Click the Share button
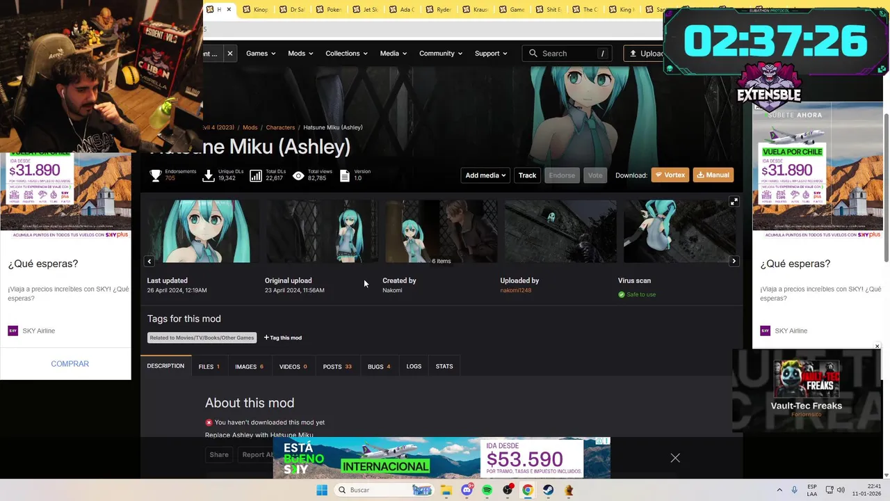Image resolution: width=890 pixels, height=501 pixels. [x=219, y=454]
